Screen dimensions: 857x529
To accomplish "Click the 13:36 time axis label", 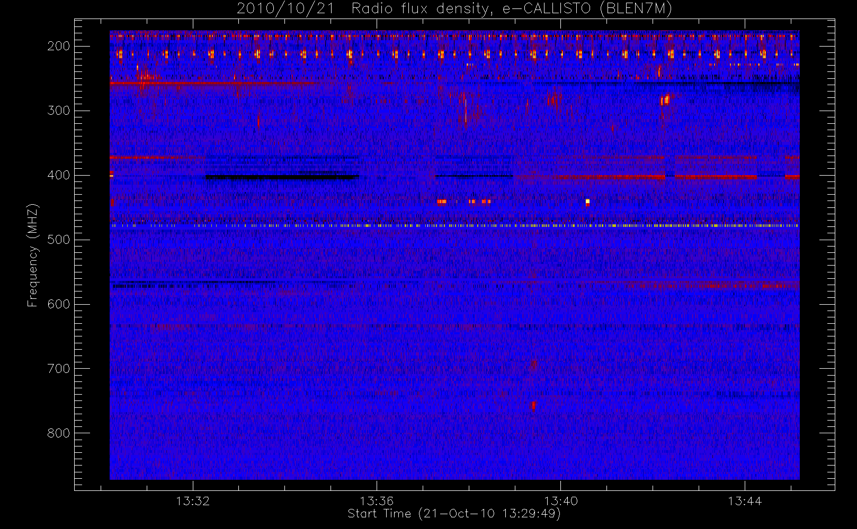I will pos(377,501).
